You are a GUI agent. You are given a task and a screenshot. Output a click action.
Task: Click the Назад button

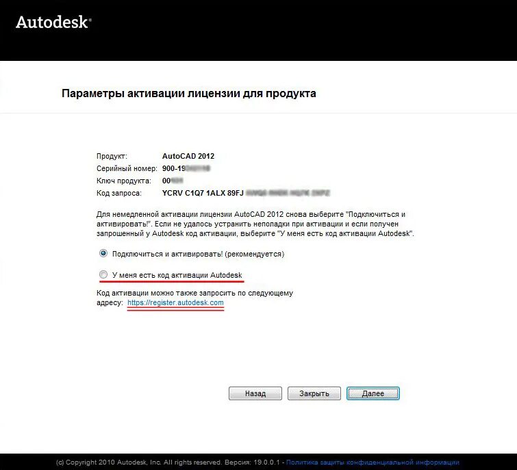255,393
